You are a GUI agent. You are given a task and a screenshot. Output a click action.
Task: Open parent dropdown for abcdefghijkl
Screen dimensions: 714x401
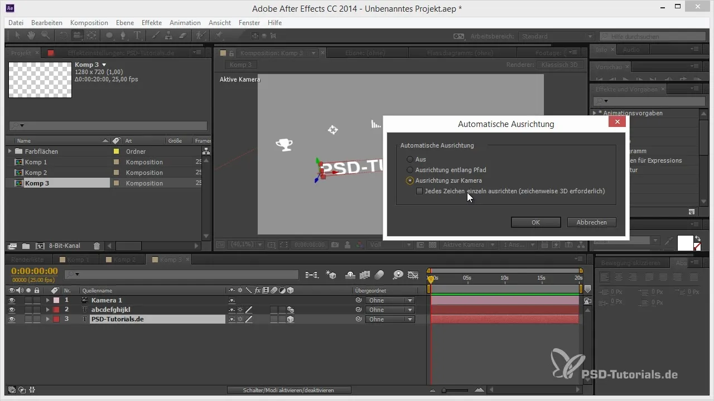coord(390,310)
